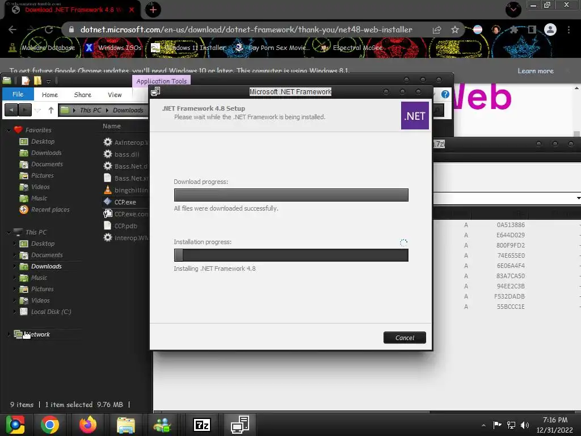Open the Malware Database bookmark
Viewport: 581px width, 436px height.
pos(42,48)
